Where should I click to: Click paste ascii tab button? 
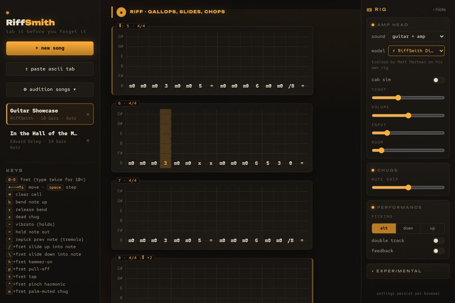(x=50, y=69)
